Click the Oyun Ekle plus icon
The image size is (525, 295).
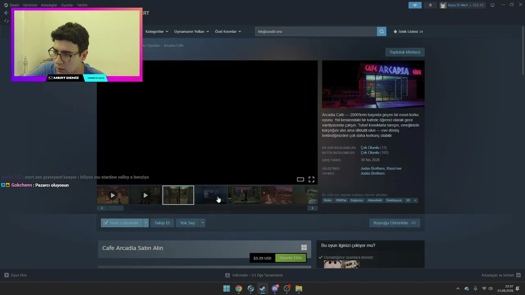(x=6, y=275)
